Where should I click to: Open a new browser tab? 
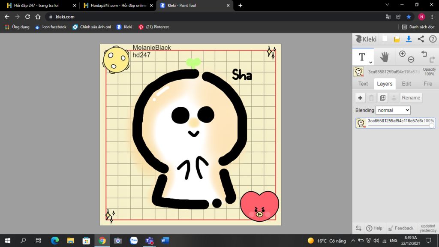240,5
